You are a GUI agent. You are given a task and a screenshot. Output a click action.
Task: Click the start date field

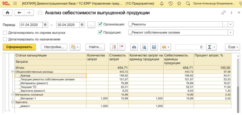pyautogui.click(x=31, y=25)
